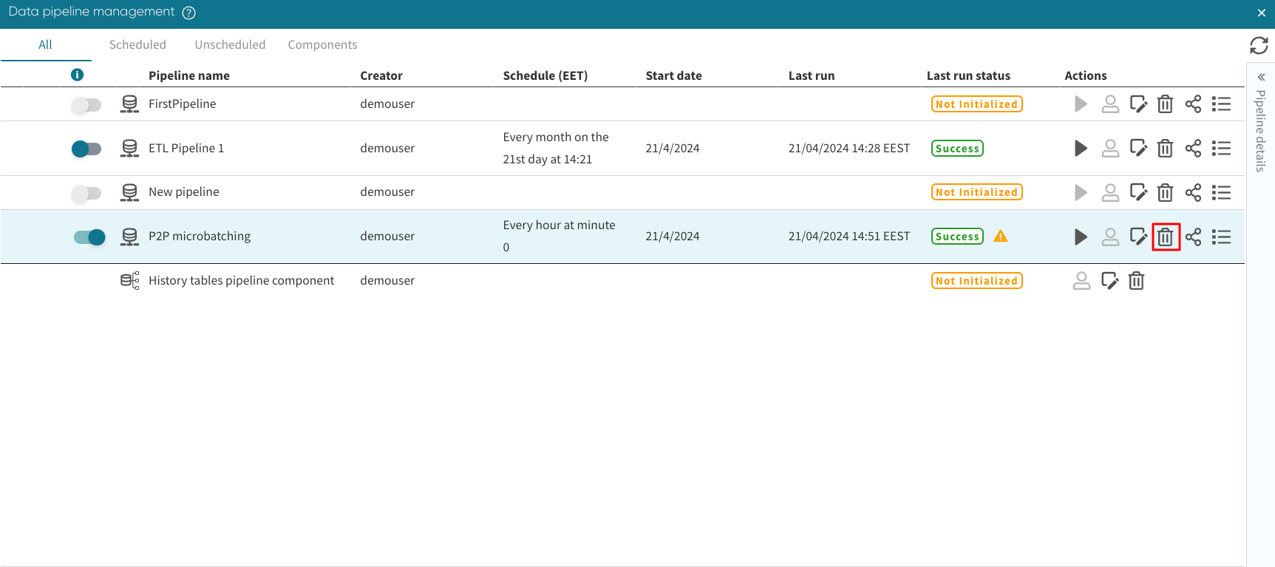Select the History tables pipeline component row
The width and height of the screenshot is (1275, 567).
click(241, 281)
